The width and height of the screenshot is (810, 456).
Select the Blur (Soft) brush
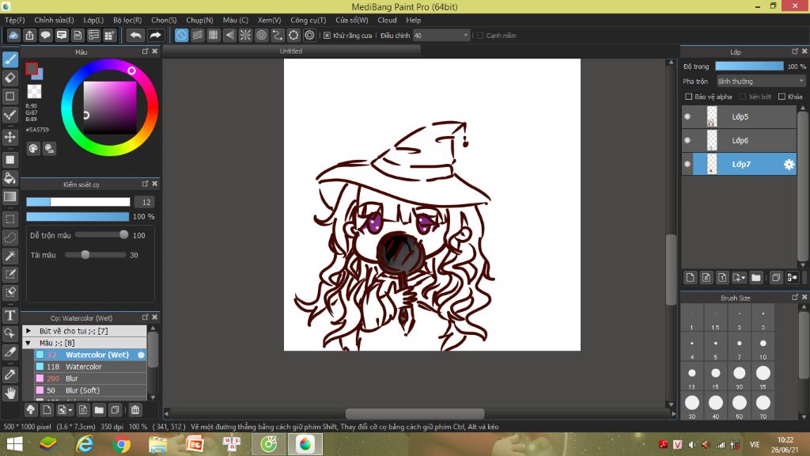90,390
